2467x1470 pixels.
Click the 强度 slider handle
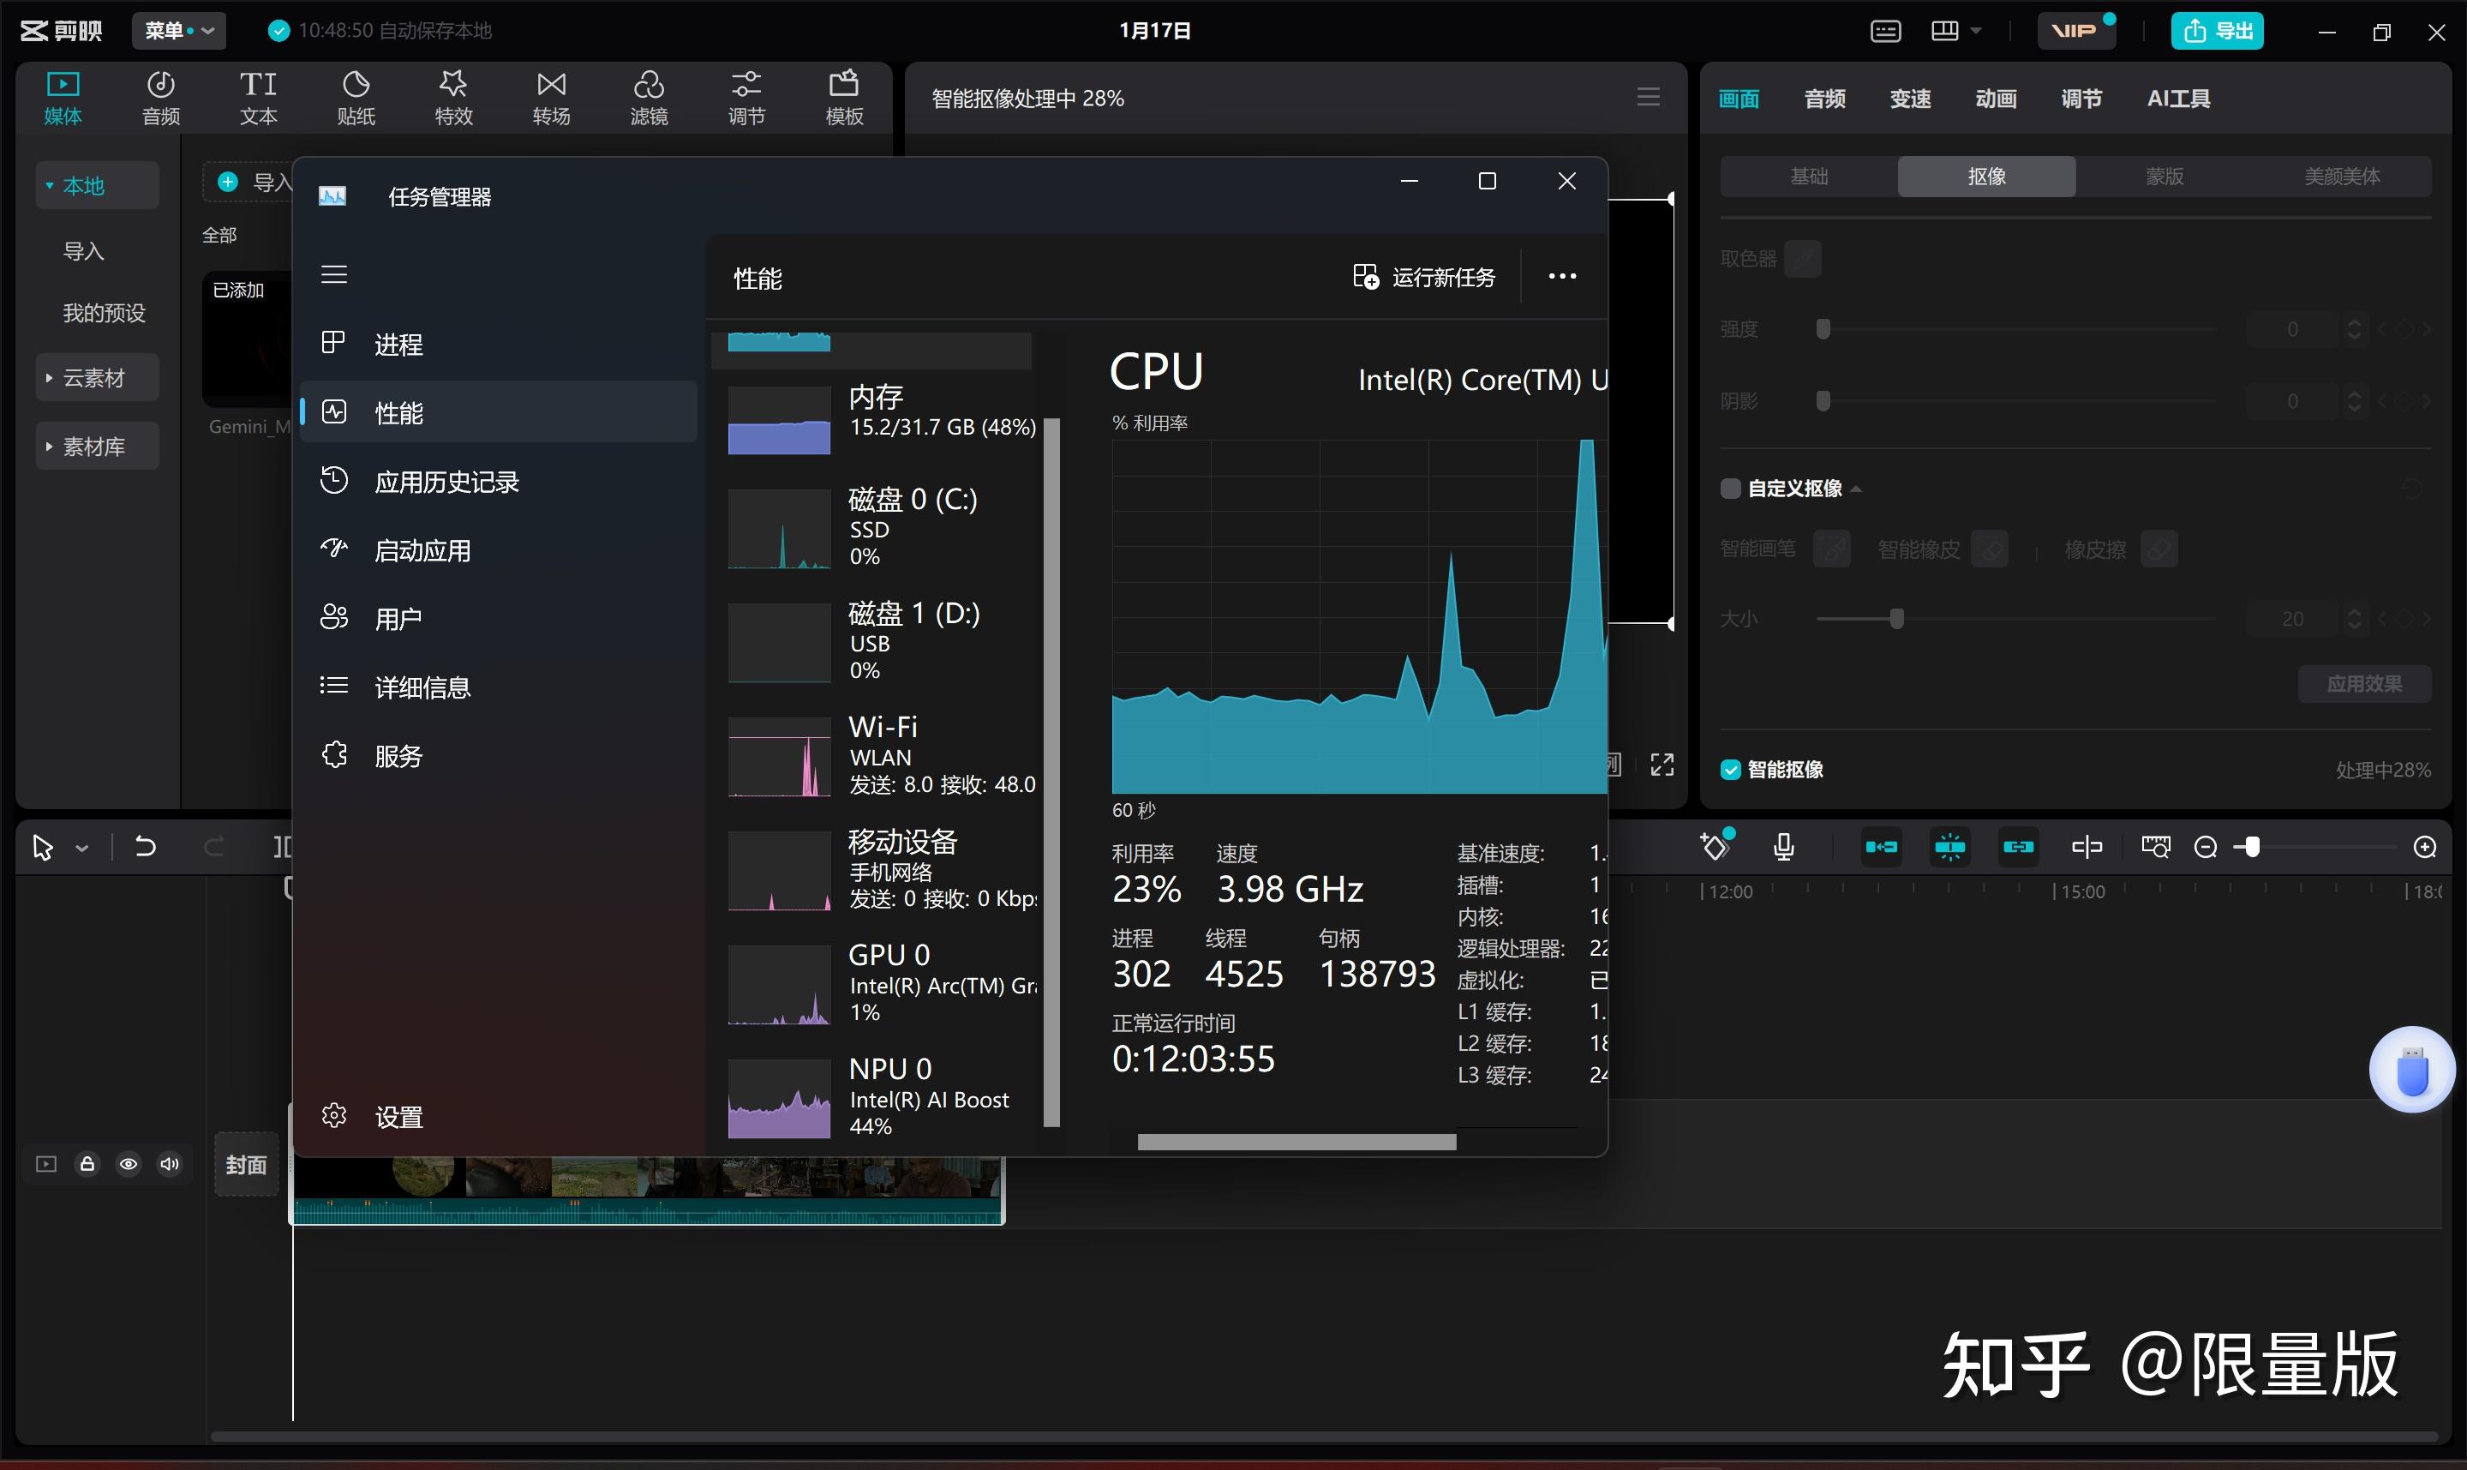pos(1823,329)
